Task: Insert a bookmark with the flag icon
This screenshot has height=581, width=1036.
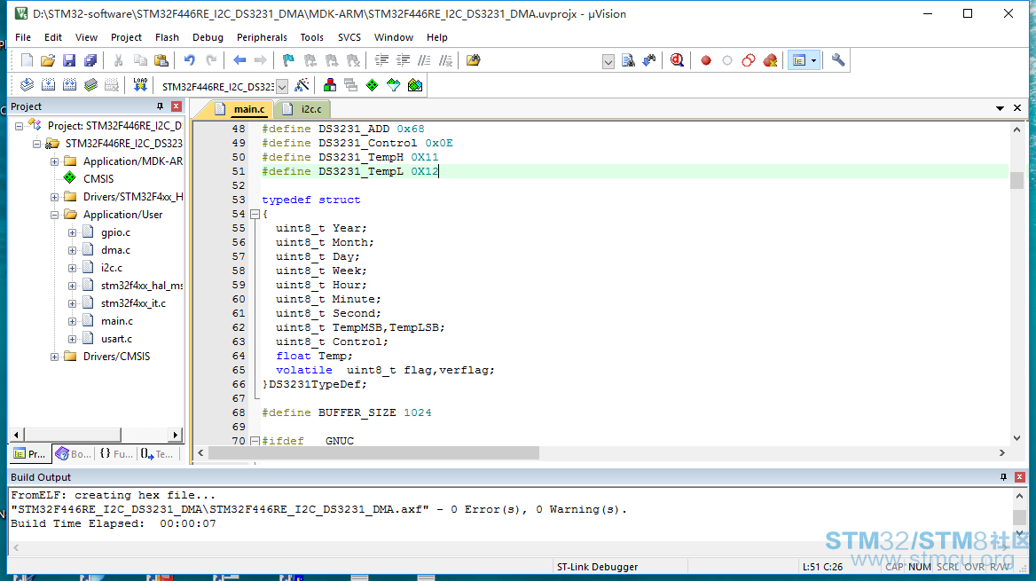Action: click(288, 61)
